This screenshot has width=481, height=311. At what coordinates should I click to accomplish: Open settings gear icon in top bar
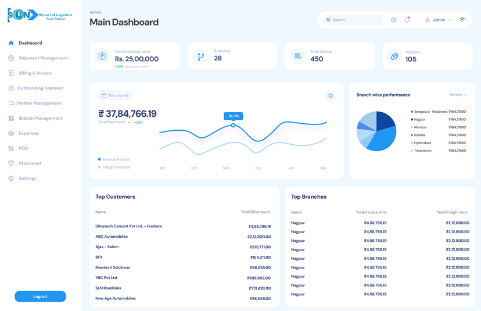(x=393, y=20)
